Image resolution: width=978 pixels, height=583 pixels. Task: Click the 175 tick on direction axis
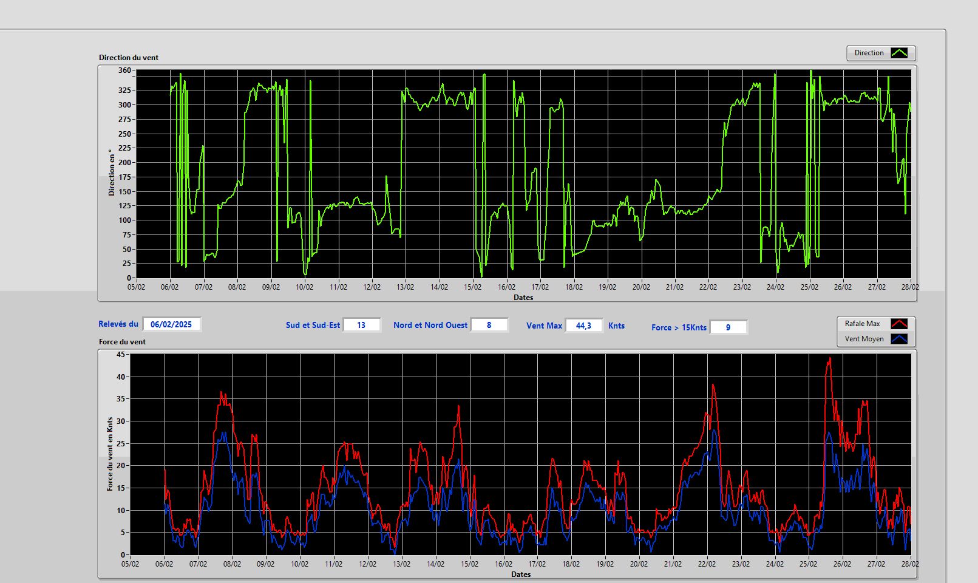coord(124,177)
